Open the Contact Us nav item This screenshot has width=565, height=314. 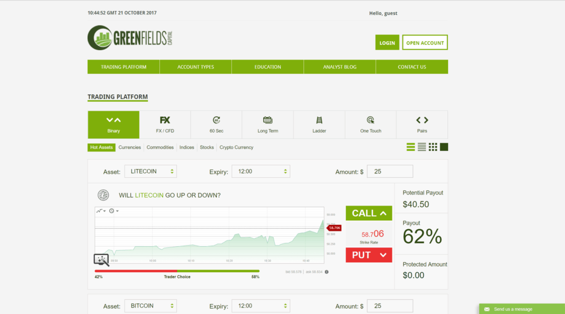[412, 67]
